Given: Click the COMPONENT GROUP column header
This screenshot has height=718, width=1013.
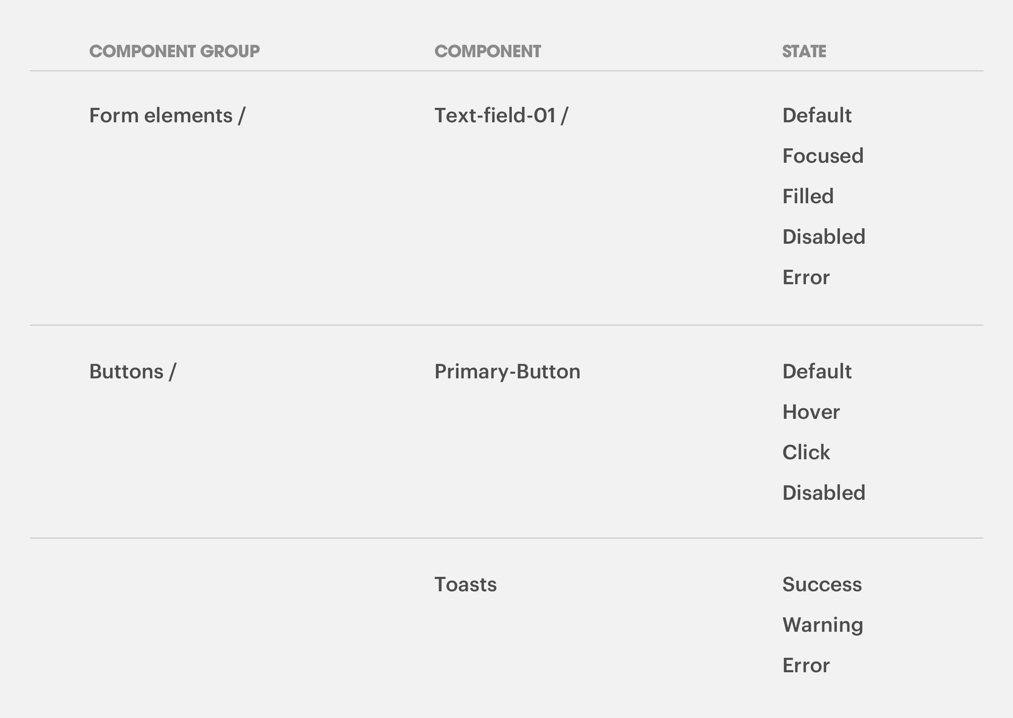Looking at the screenshot, I should [x=174, y=51].
